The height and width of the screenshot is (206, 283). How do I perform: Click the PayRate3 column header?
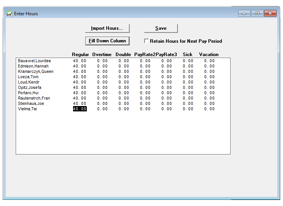[166, 55]
